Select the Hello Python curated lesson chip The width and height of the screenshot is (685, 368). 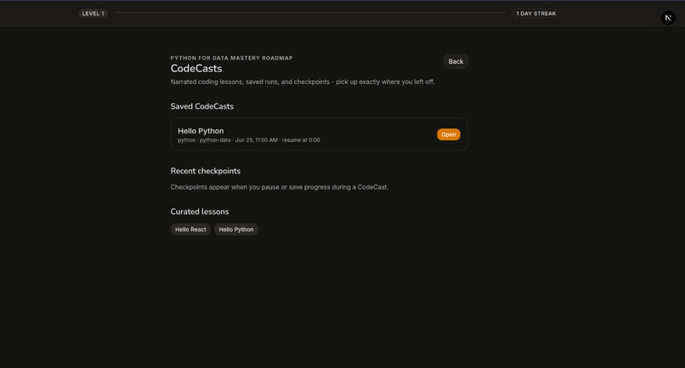tap(236, 229)
